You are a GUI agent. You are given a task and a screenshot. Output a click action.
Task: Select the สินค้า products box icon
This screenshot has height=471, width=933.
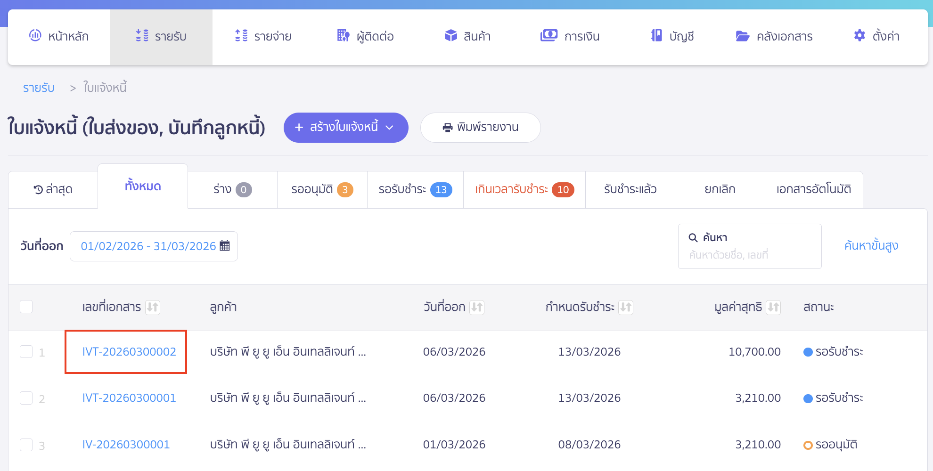451,35
